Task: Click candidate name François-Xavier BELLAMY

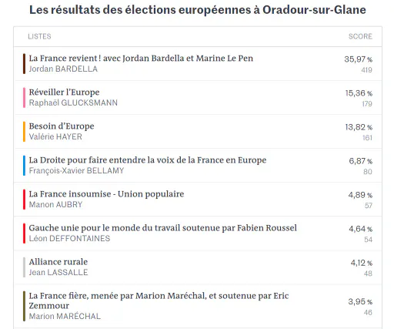Action: point(76,171)
